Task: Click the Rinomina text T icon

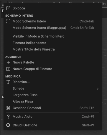Action: click(8, 82)
